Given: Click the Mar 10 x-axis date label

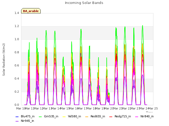Looking at the screenshot, I should click(x=21, y=108).
